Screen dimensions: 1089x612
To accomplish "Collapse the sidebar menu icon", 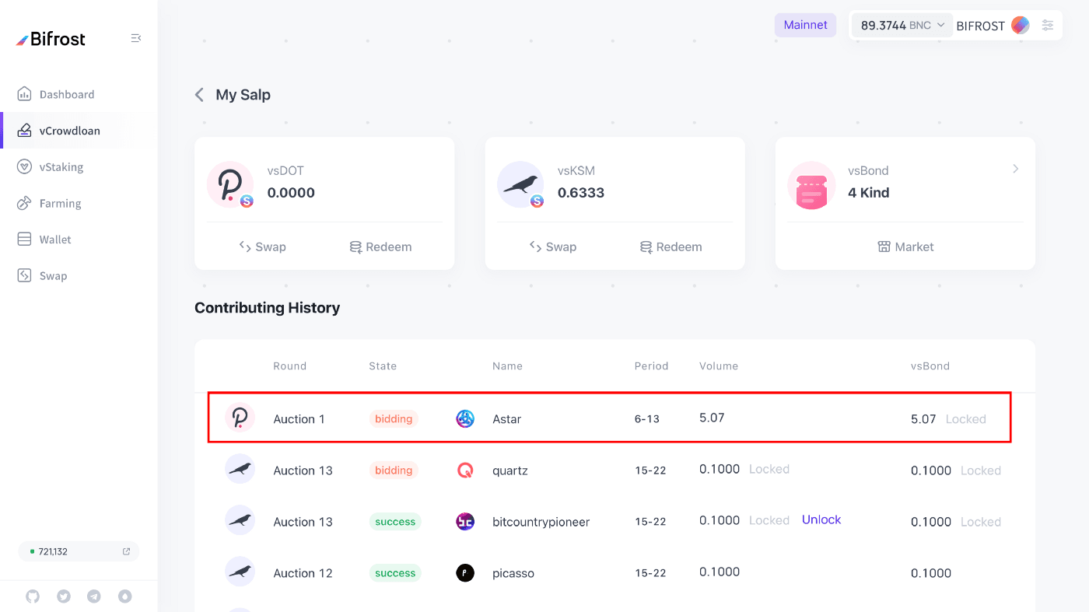I will coord(136,38).
